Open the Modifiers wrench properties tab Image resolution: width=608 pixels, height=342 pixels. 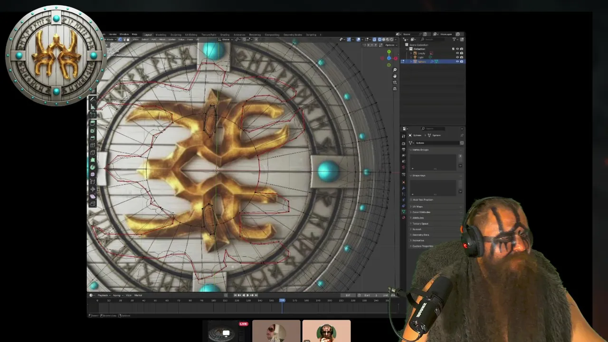pyautogui.click(x=404, y=188)
